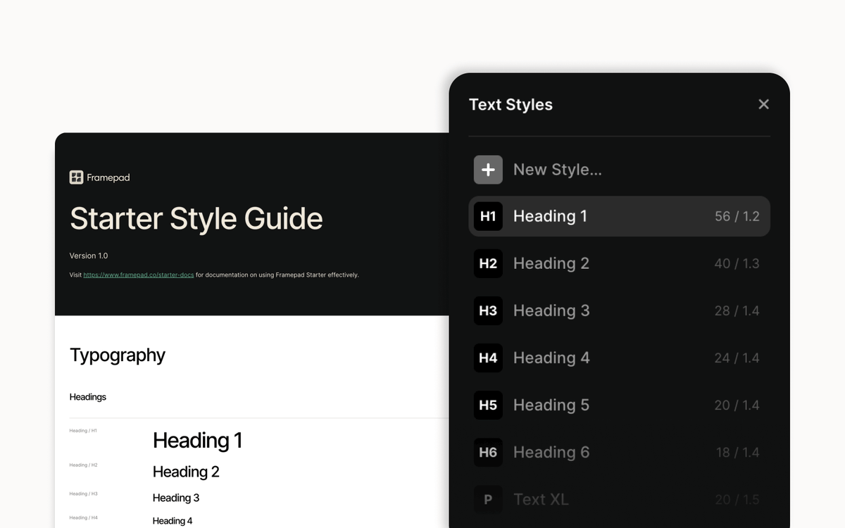Click the H4 badge icon
The height and width of the screenshot is (528, 845).
click(488, 358)
